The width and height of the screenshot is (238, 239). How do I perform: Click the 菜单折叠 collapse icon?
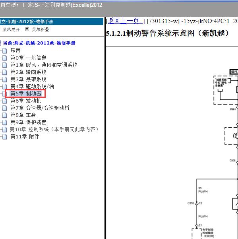click(27, 29)
